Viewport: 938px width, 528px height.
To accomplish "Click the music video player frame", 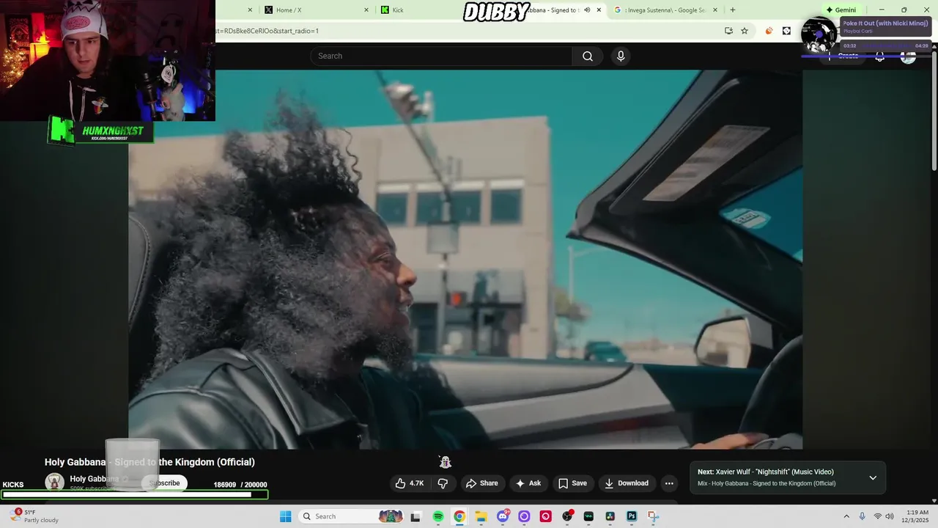I will click(465, 260).
